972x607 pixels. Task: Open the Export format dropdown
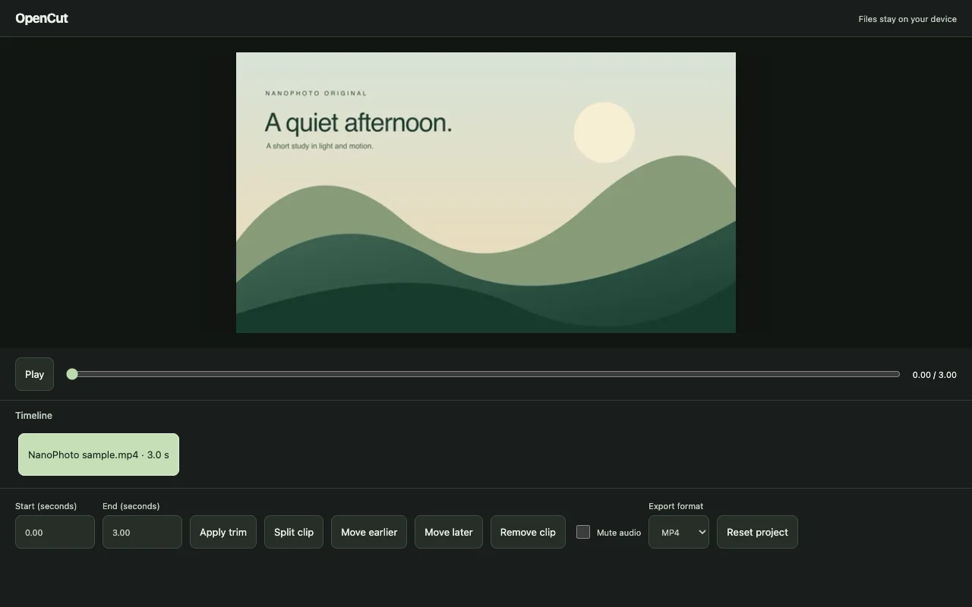[679, 532]
